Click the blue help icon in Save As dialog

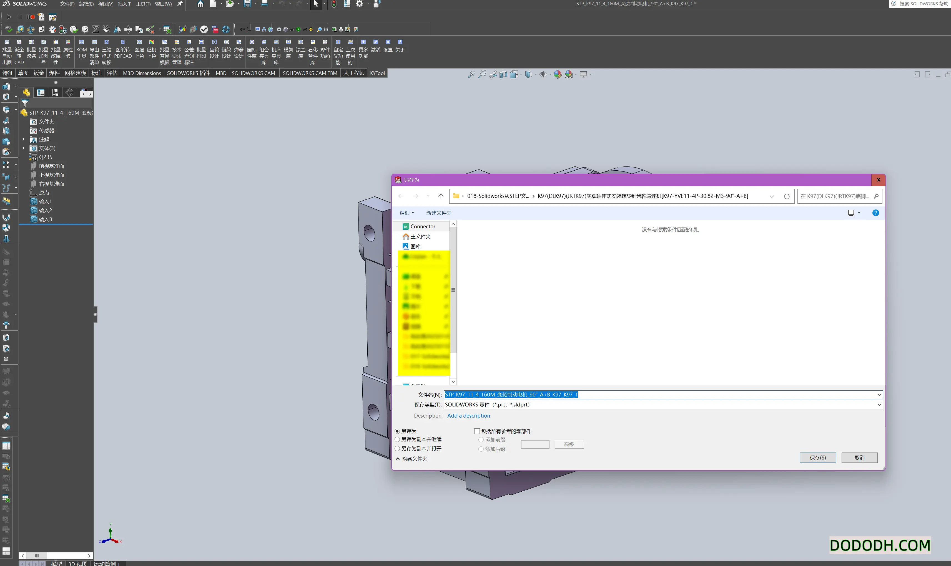point(875,213)
